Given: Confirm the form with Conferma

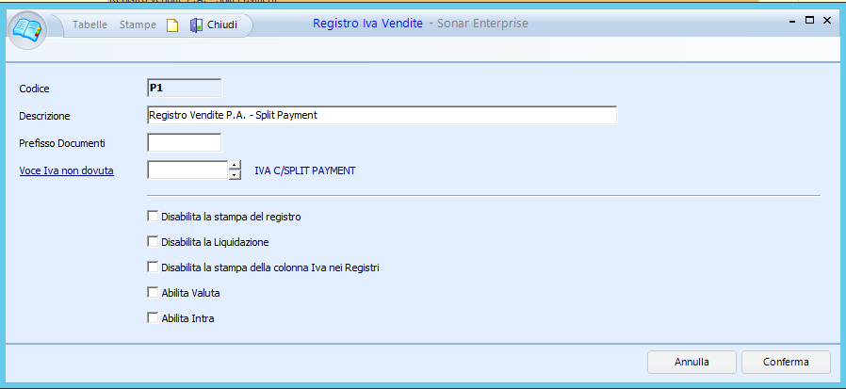Looking at the screenshot, I should (786, 362).
